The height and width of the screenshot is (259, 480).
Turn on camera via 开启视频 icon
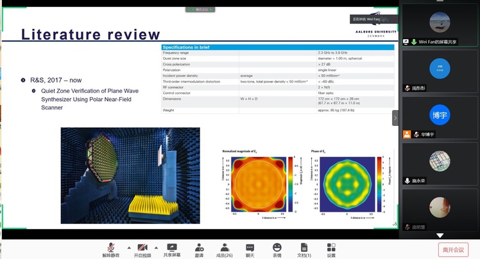142,247
